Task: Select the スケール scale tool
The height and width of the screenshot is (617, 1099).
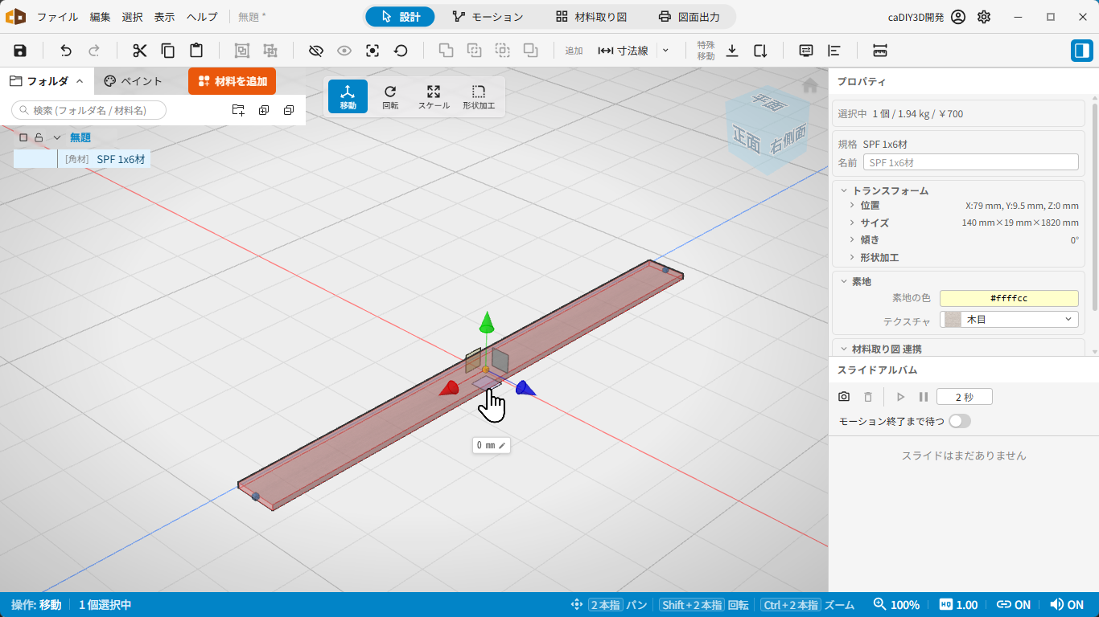Action: pyautogui.click(x=434, y=96)
